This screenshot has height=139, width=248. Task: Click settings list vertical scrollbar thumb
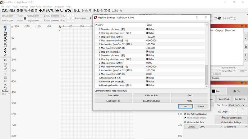pos(206,75)
